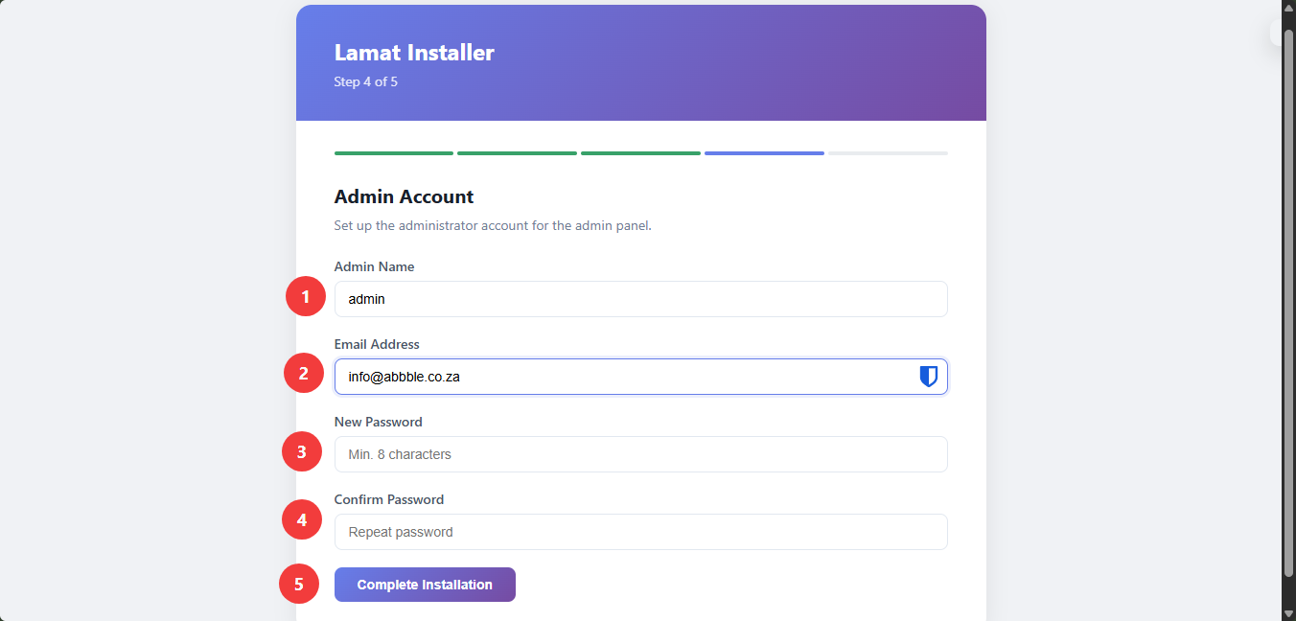
Task: Click the vertical scrollbar thumb
Action: pyautogui.click(x=1288, y=303)
